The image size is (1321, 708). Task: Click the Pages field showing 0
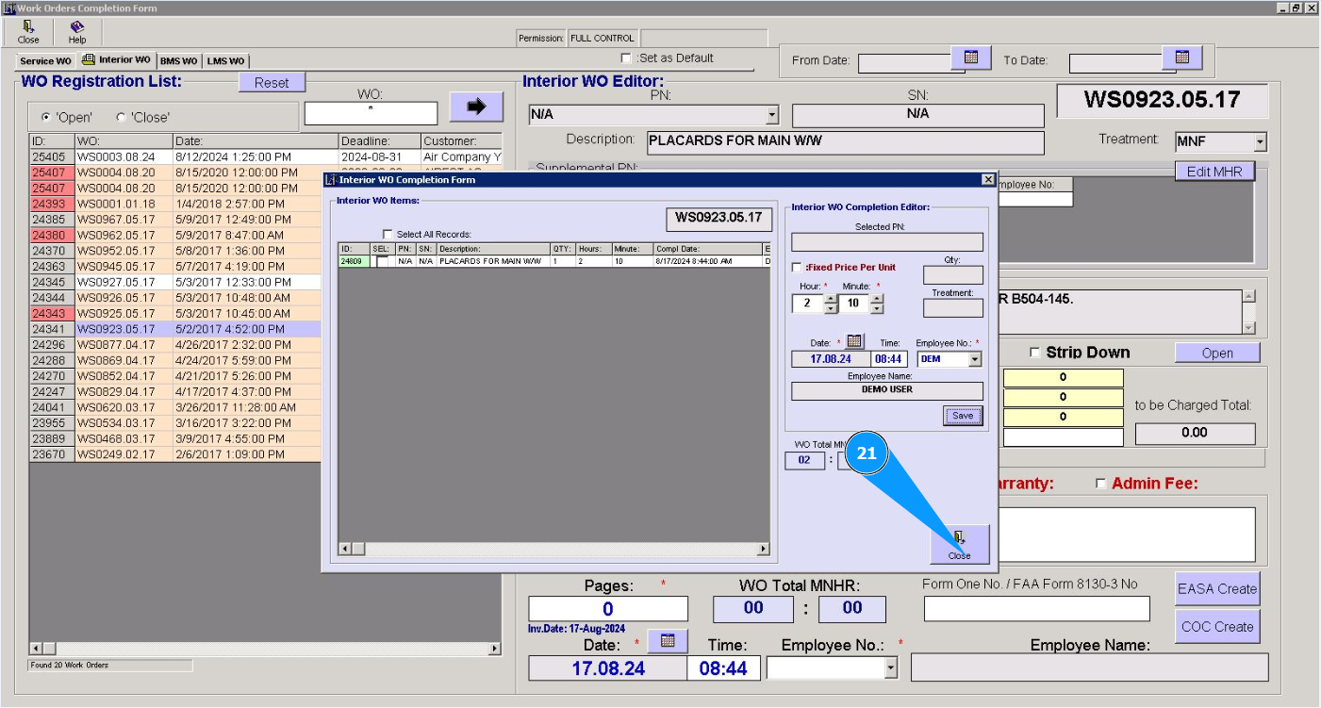point(608,609)
